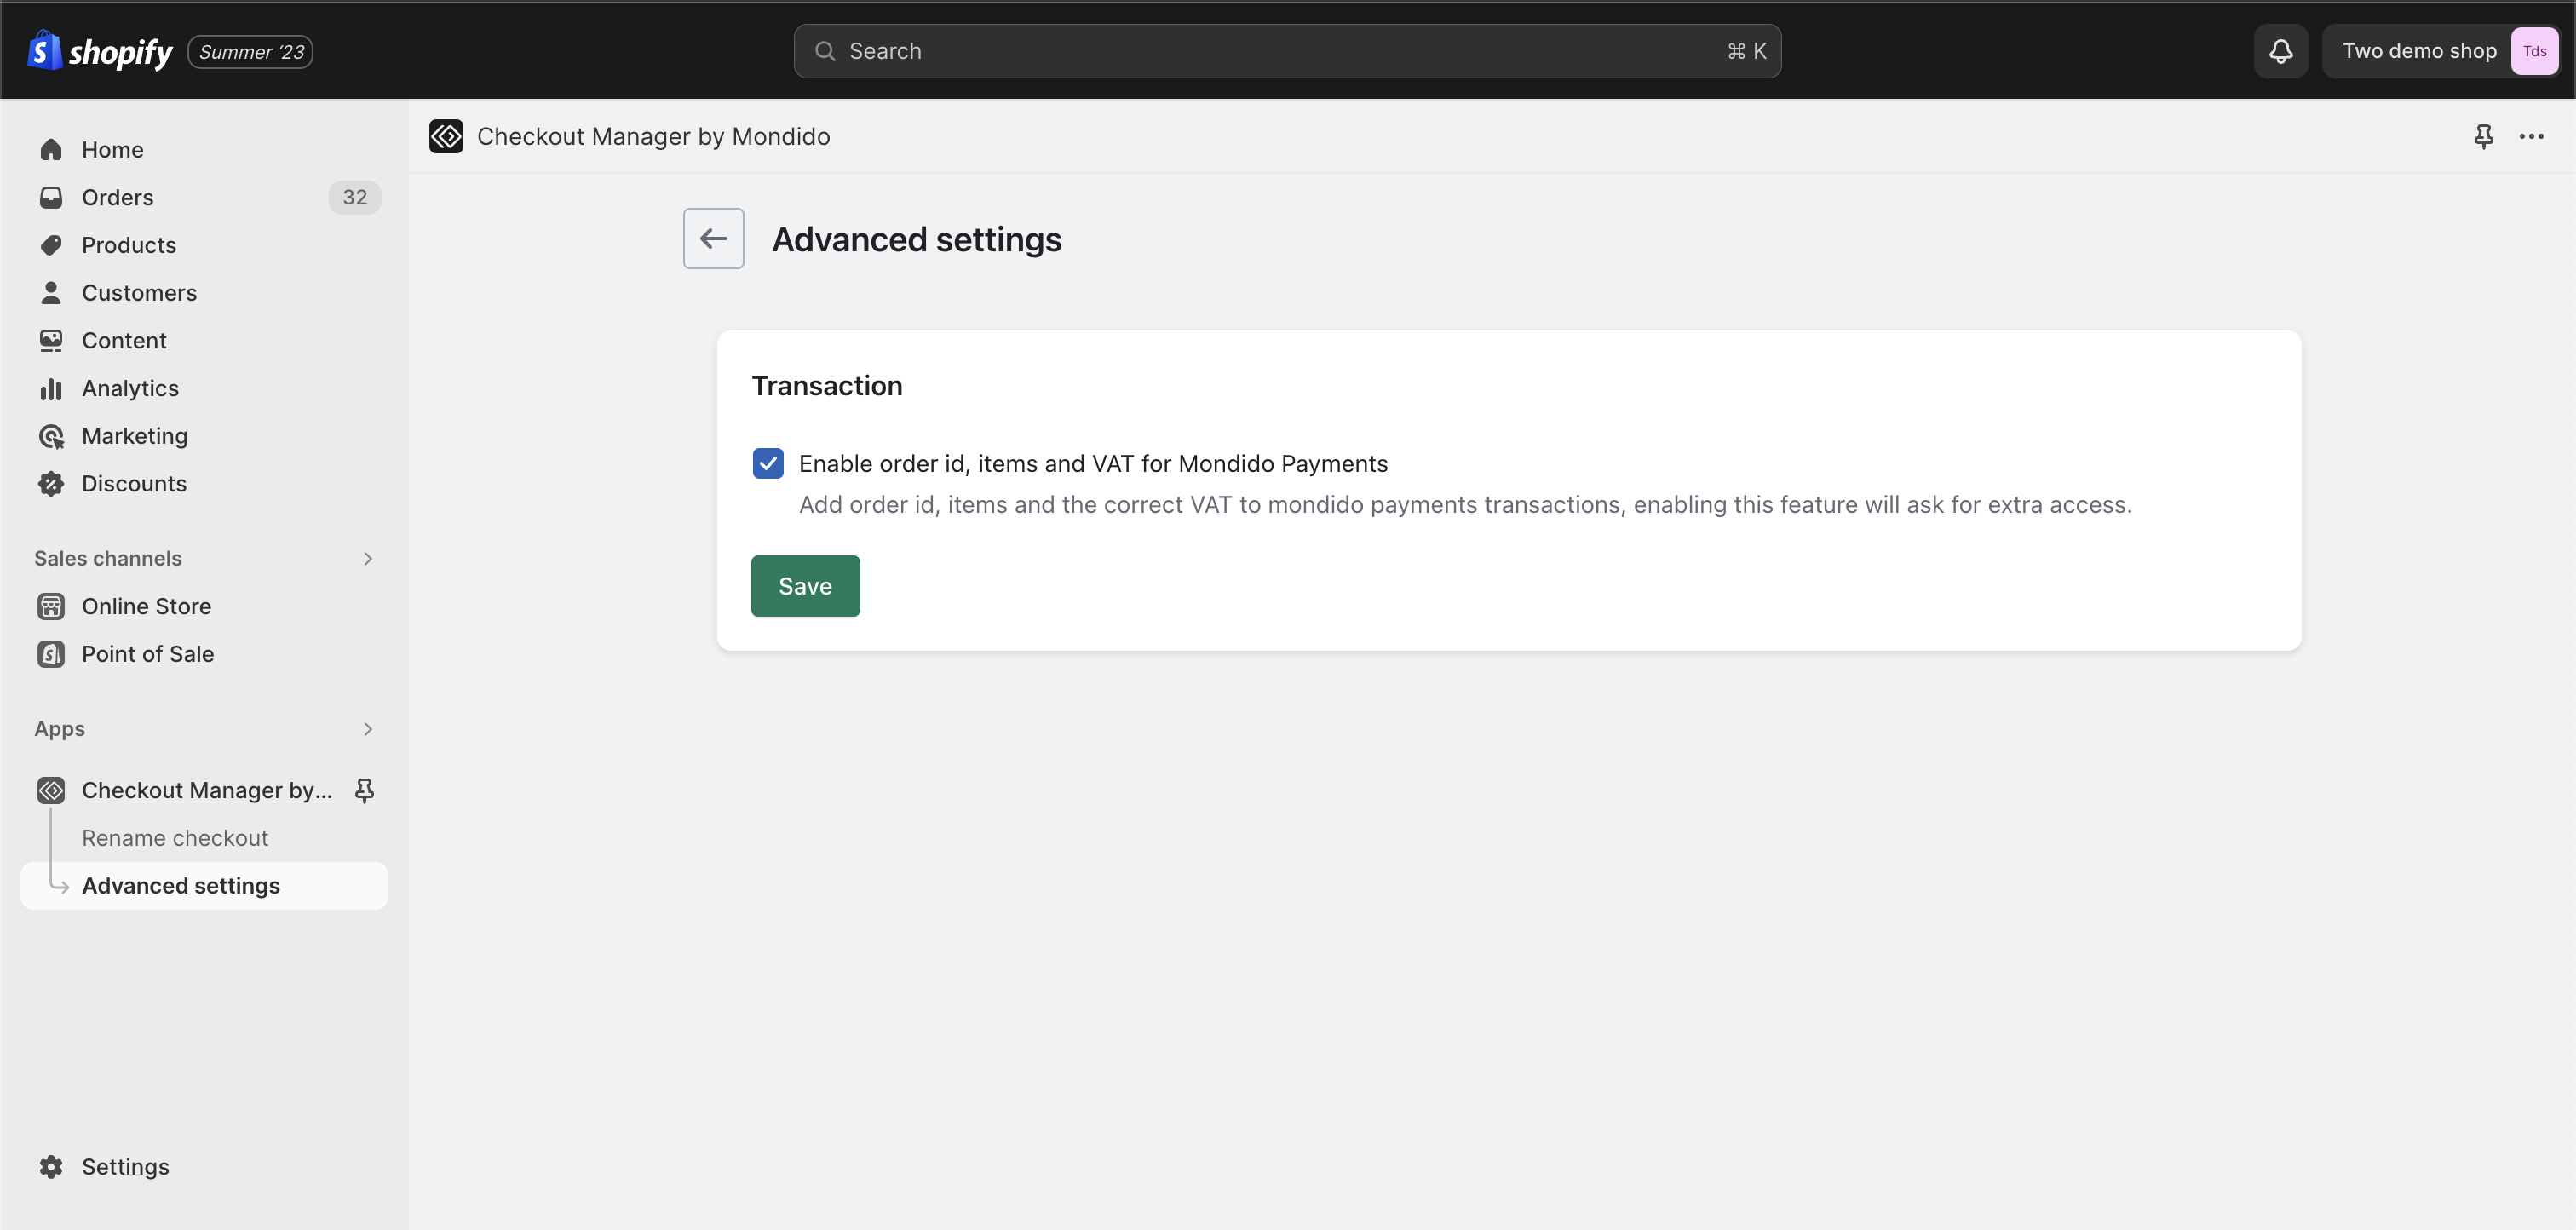Viewport: 2576px width, 1230px height.
Task: Open the Two demo shop account menu
Action: tap(2440, 51)
